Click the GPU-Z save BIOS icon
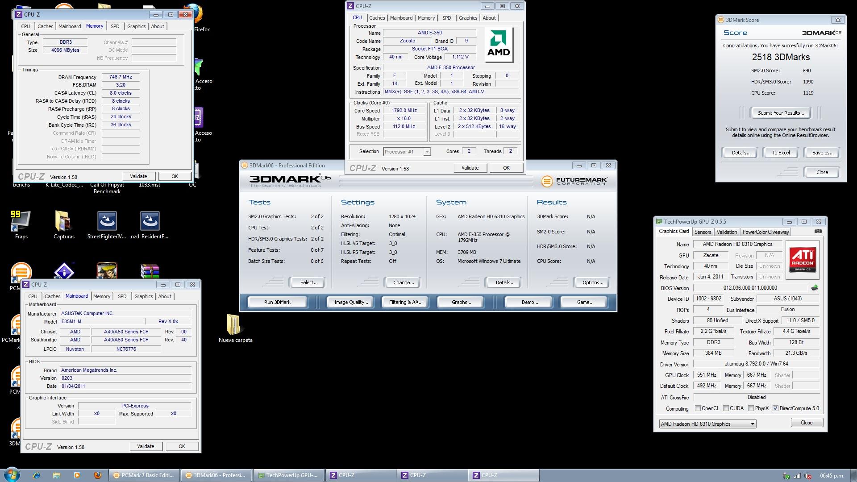 [815, 288]
